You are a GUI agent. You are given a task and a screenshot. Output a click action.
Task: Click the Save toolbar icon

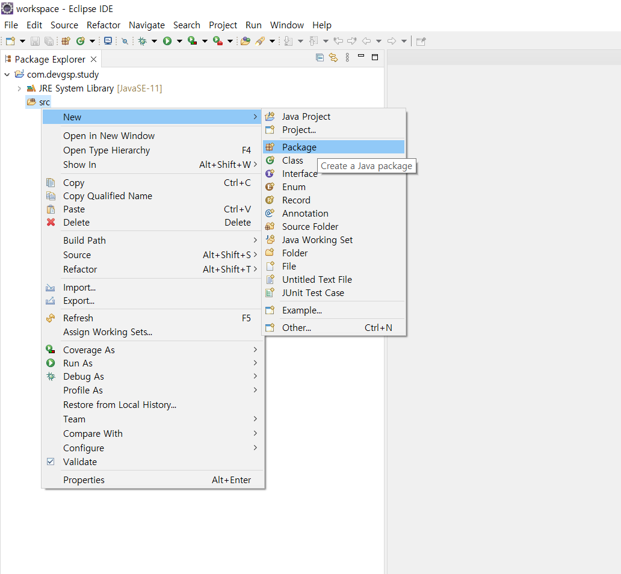(36, 41)
